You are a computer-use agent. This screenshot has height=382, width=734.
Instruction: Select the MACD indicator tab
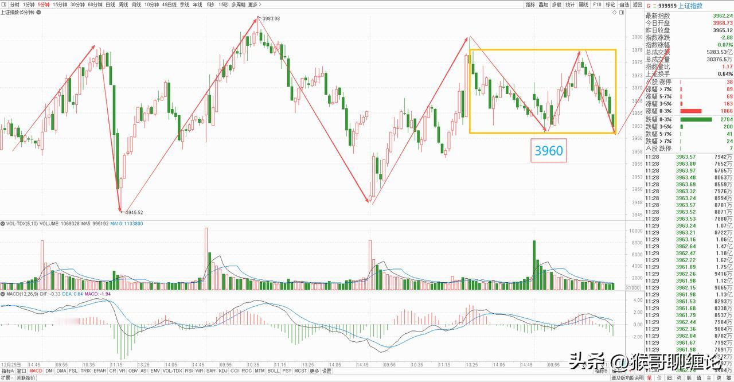[x=36, y=371]
